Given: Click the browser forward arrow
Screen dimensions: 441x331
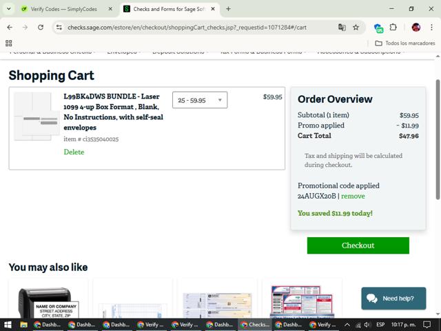Looking at the screenshot, I should pos(25,28).
